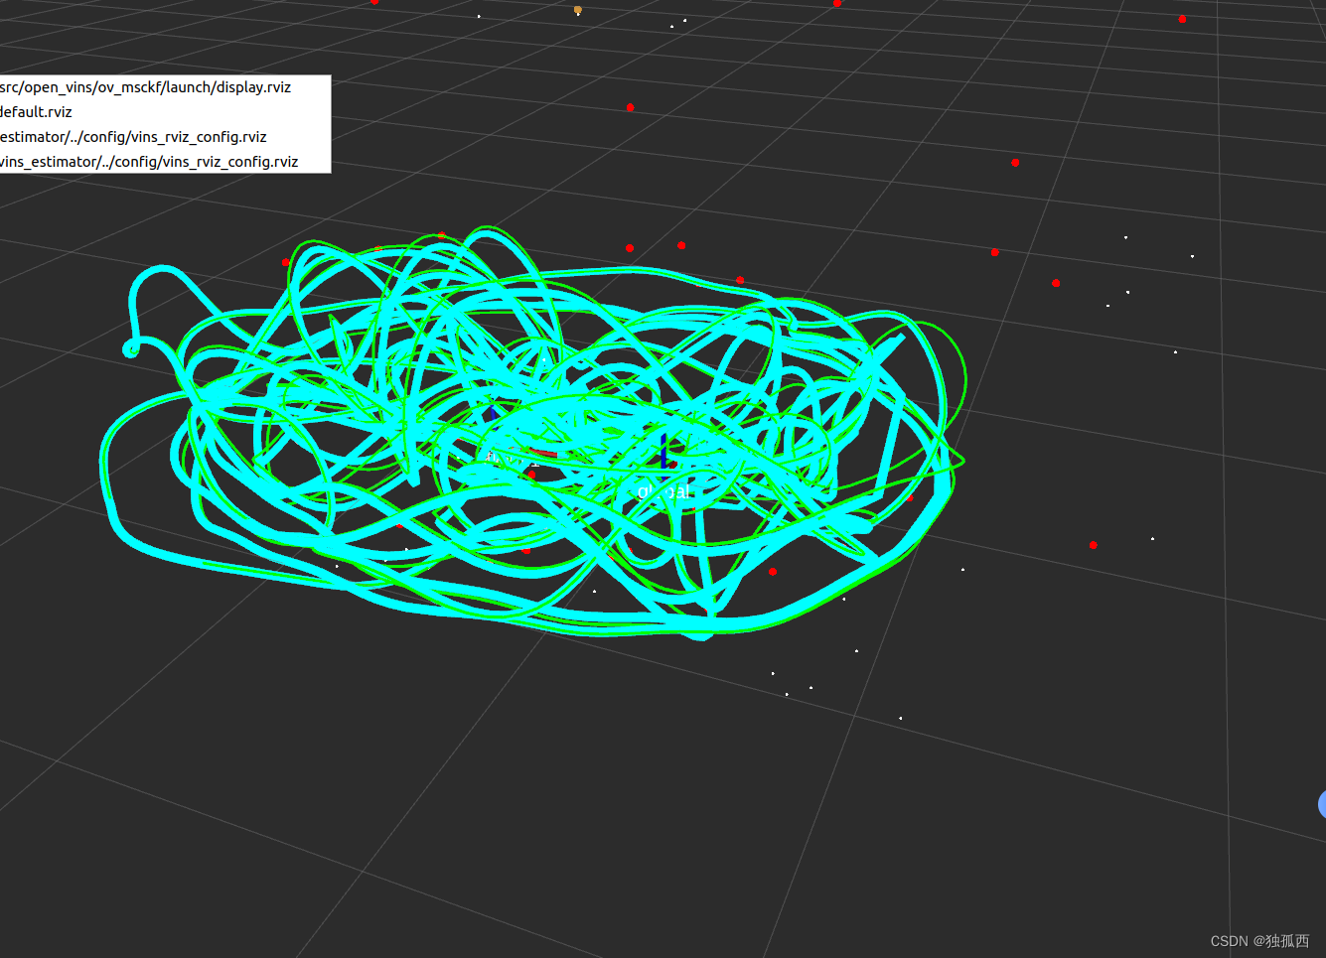This screenshot has height=958, width=1326.
Task: Click the 'global' frame label in 3D view
Action: (x=663, y=491)
